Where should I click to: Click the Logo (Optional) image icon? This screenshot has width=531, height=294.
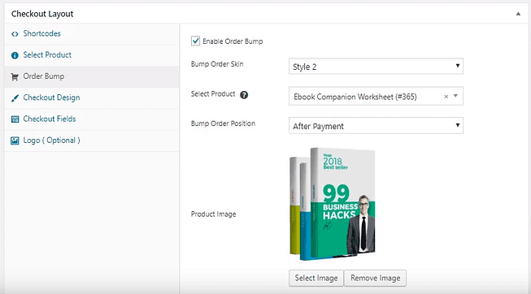click(x=15, y=141)
